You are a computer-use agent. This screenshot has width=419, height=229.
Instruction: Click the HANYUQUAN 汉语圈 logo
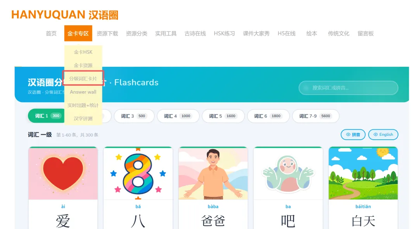tap(65, 15)
